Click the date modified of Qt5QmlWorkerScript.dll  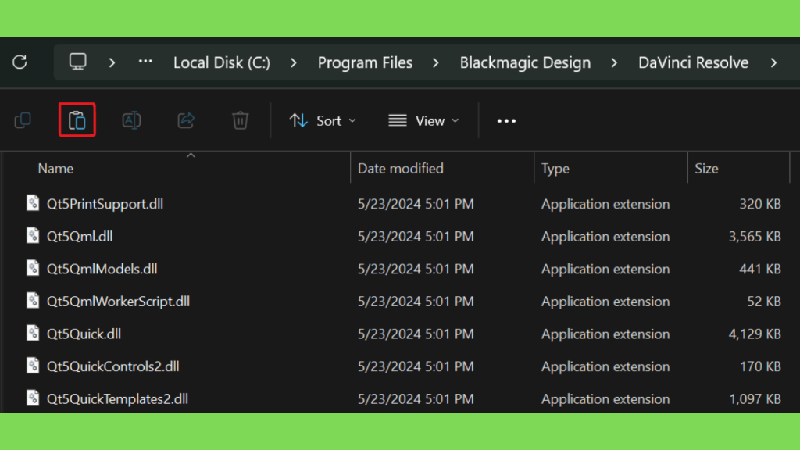416,302
